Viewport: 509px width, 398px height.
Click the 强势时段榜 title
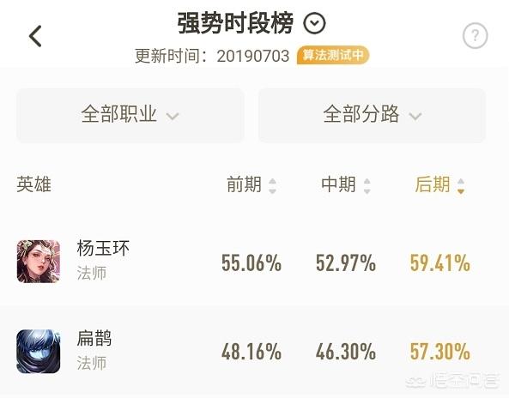pos(235,23)
